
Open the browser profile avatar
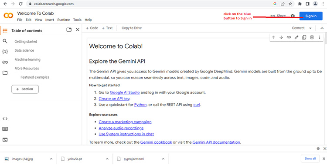pos(315,4)
